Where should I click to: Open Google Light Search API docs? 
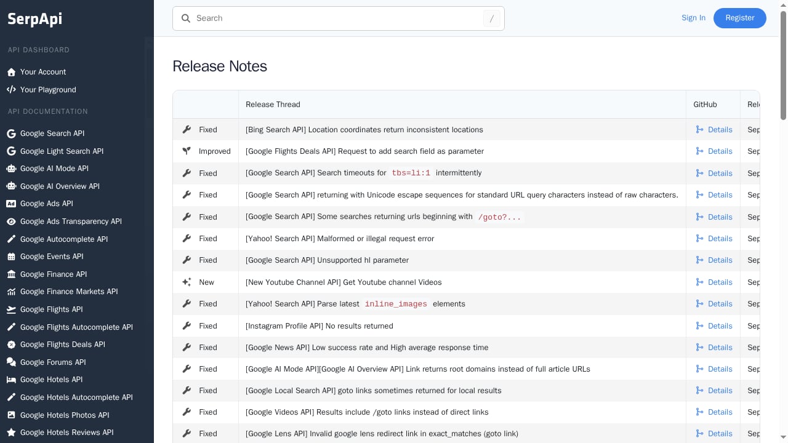[x=62, y=151]
